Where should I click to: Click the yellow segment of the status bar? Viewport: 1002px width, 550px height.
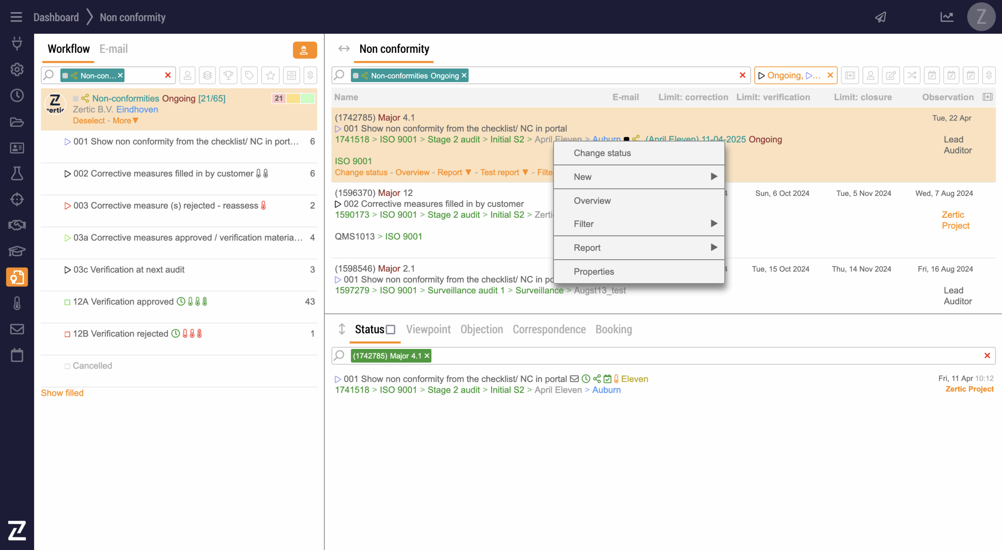pyautogui.click(x=293, y=98)
